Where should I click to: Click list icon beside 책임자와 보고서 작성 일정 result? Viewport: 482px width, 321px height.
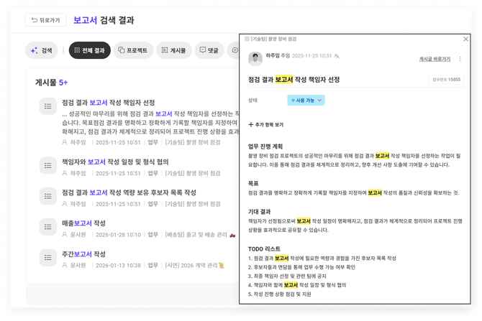[48, 166]
